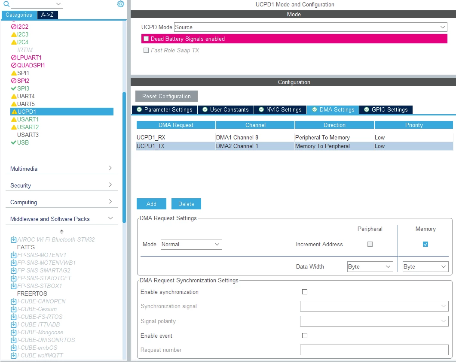Click download icon for I-CUBE-Cesium
The height and width of the screenshot is (363, 456).
(x=13, y=309)
